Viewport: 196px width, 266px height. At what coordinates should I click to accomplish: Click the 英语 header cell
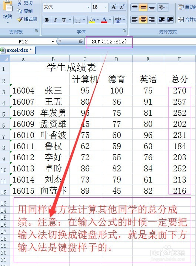148,79
